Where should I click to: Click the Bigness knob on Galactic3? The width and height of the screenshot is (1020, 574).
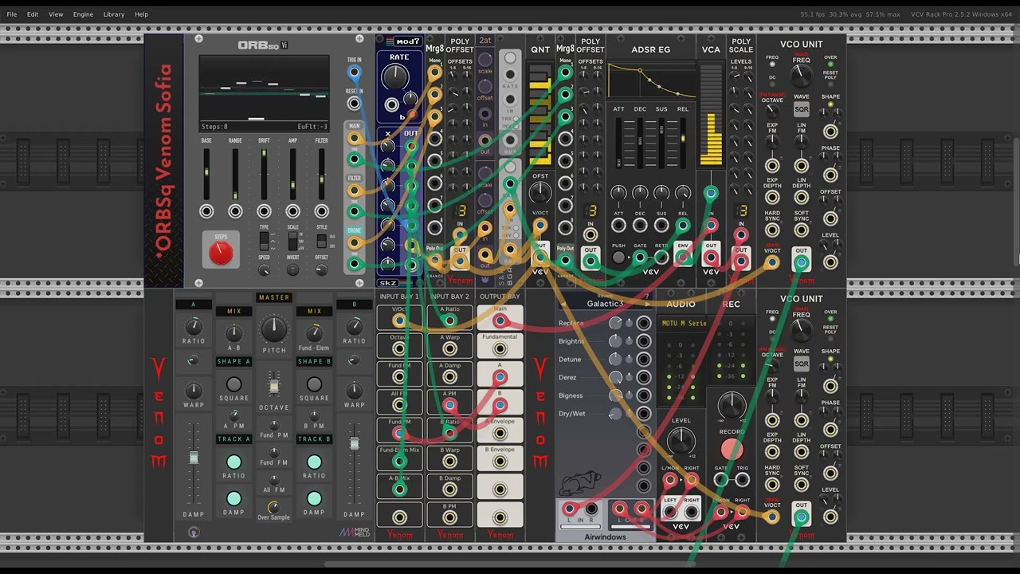(x=615, y=395)
